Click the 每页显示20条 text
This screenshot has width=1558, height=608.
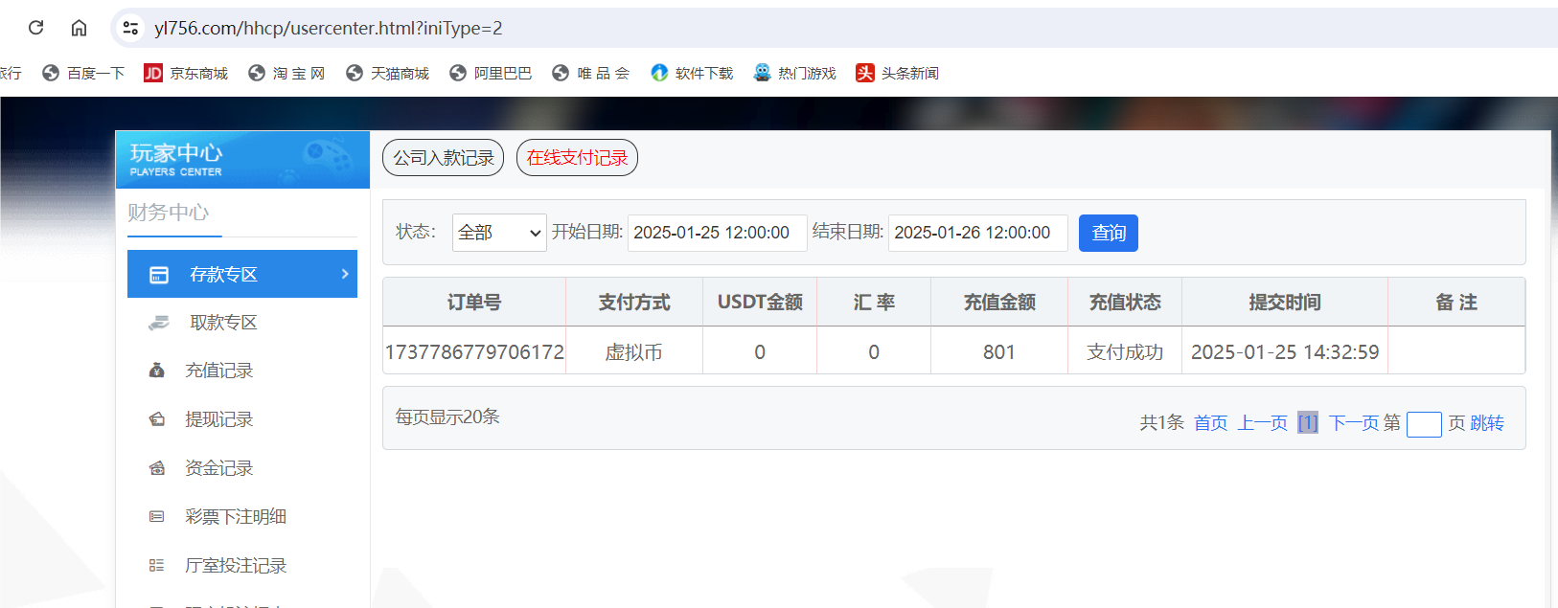[447, 417]
